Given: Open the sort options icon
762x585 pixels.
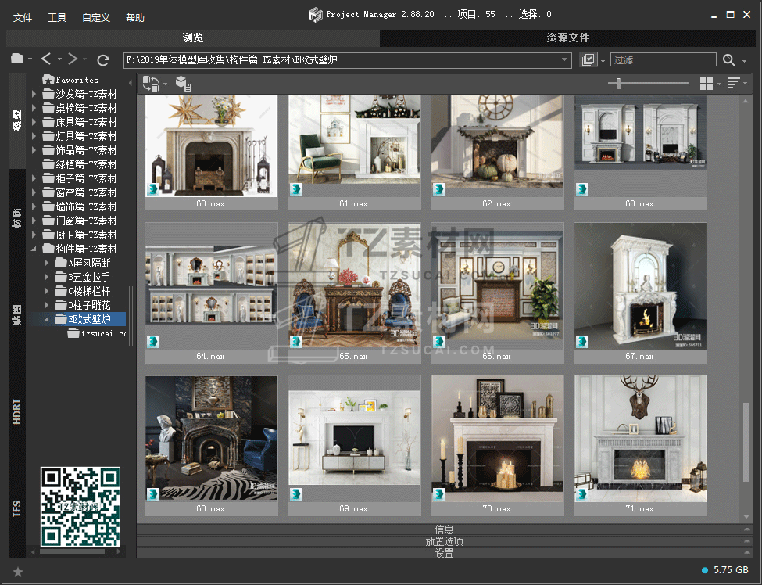Looking at the screenshot, I should (x=733, y=84).
